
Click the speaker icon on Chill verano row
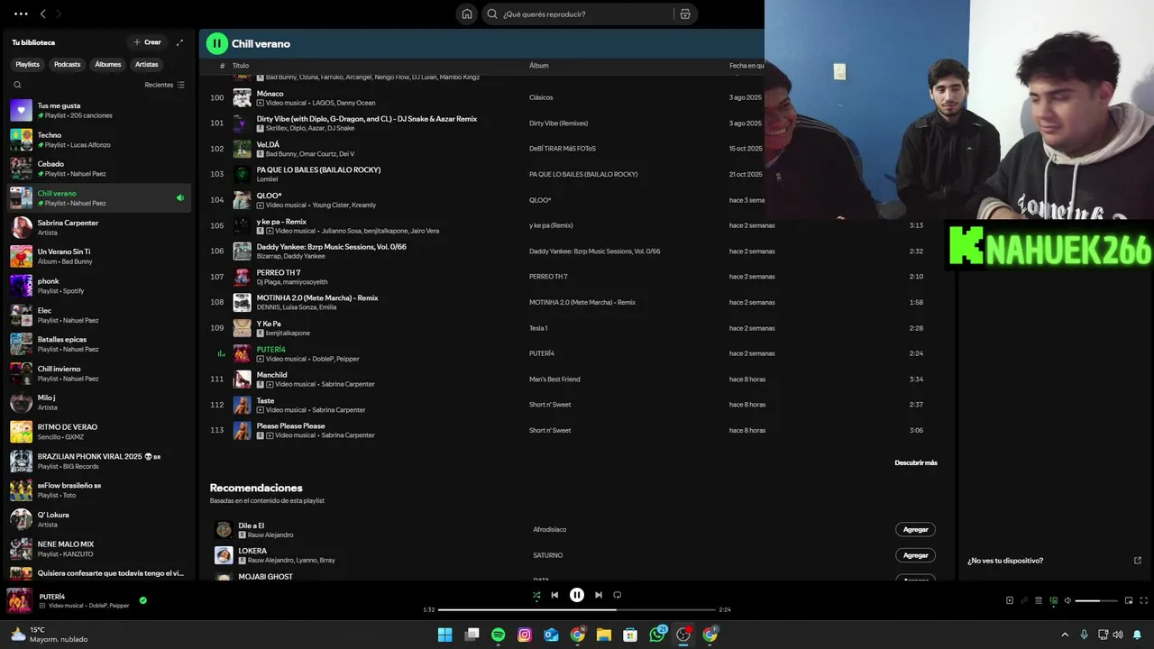tap(180, 197)
